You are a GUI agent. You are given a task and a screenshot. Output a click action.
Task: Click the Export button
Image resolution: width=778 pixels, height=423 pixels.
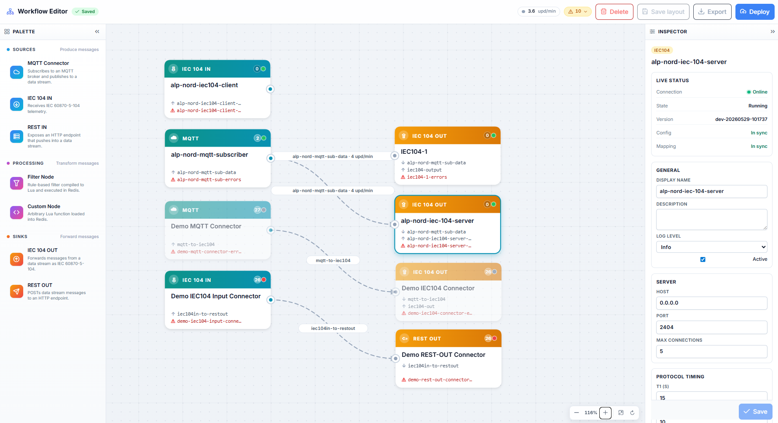coord(712,12)
